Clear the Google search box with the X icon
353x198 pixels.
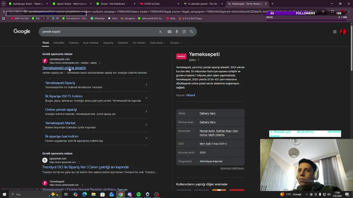[161, 32]
